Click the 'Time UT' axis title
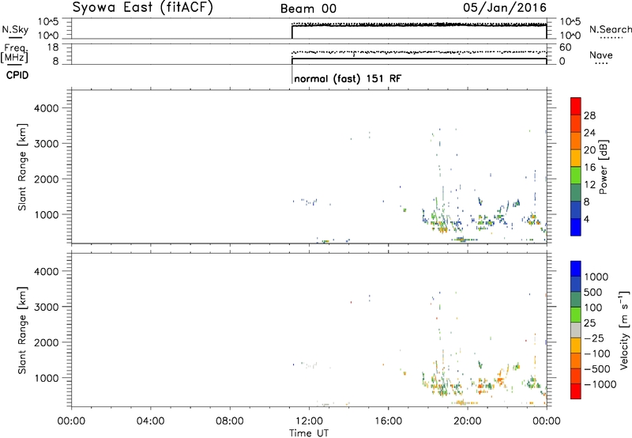Viewport: 632px width, 438px height. [309, 433]
